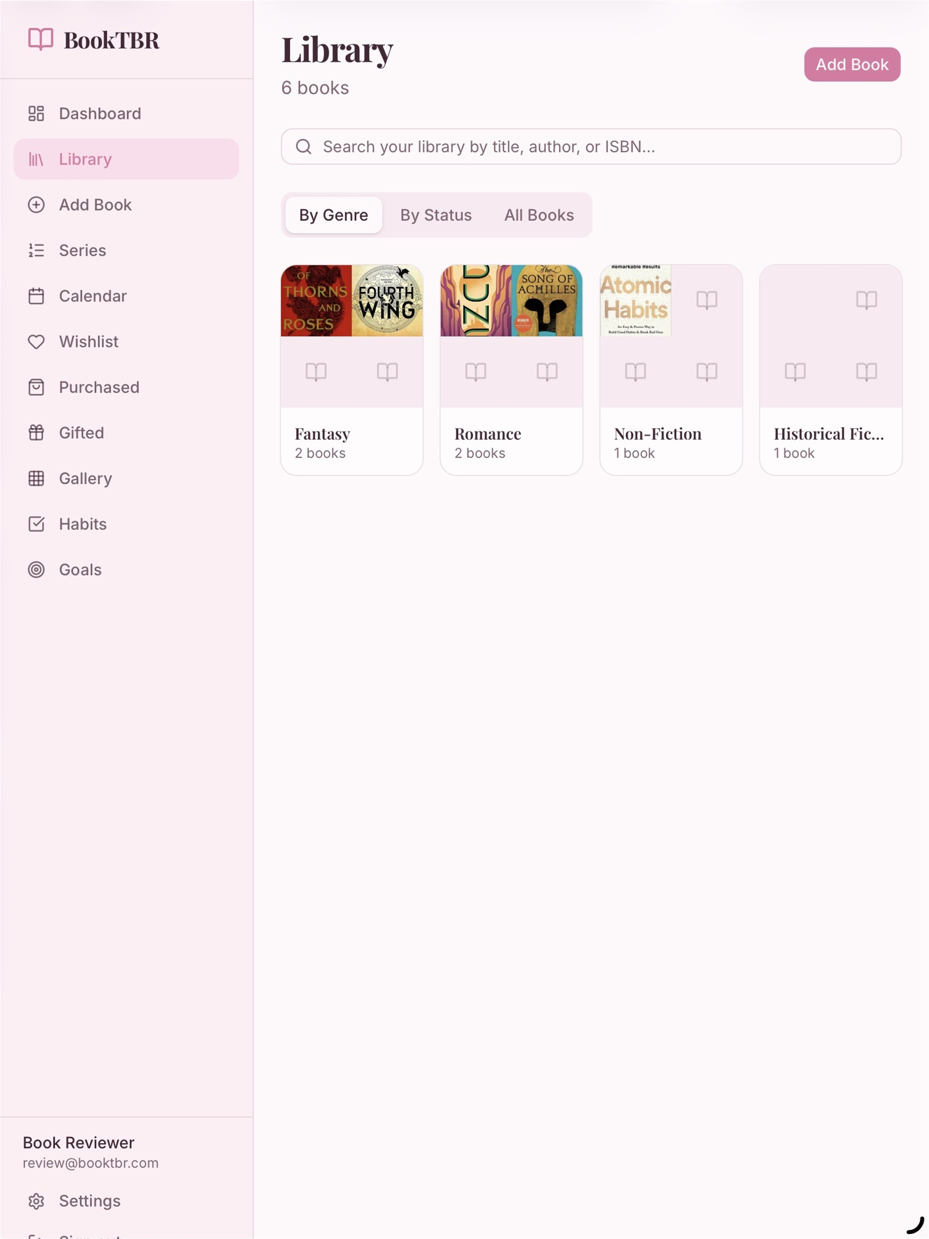
Task: Click the Atomic Habits cover thumbnail
Action: (x=636, y=301)
